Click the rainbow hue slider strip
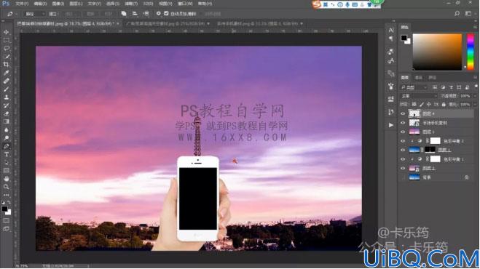Image resolution: width=480 pixels, height=269 pixels. [471, 52]
